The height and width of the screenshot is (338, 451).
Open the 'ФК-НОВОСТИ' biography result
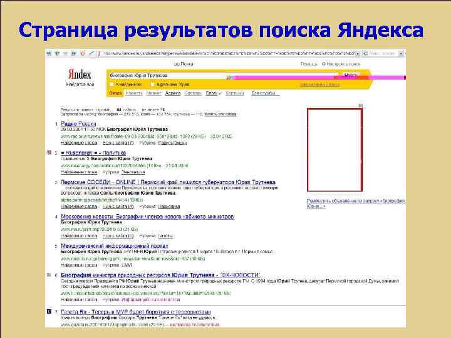point(160,275)
